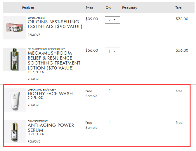196x151 pixels.
Task: Click the $56.00 line total of Mega-Mushroom
Action: coord(182,50)
